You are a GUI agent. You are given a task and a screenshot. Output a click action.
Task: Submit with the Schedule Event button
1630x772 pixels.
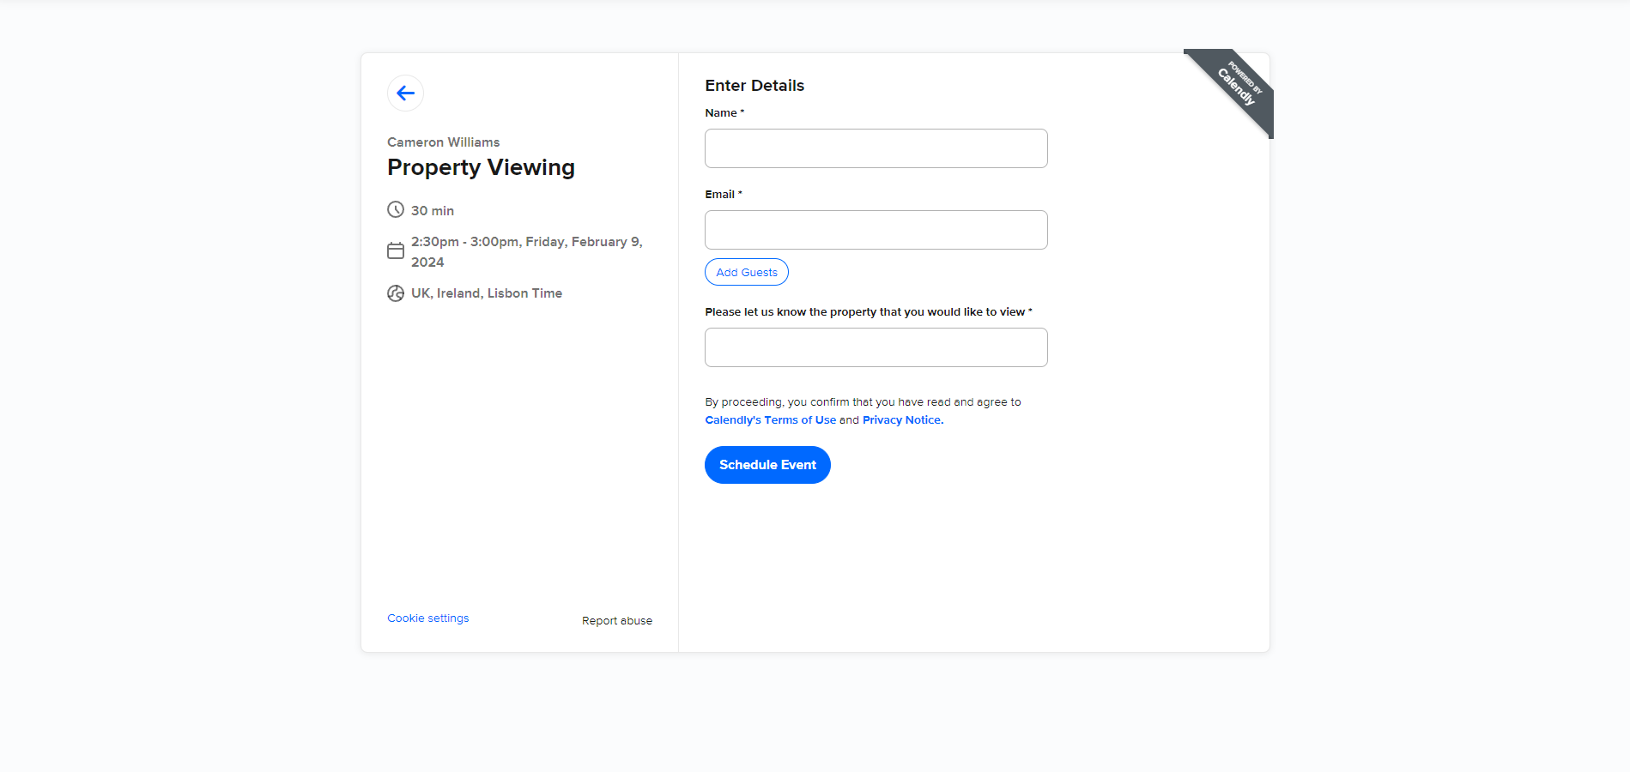click(767, 465)
